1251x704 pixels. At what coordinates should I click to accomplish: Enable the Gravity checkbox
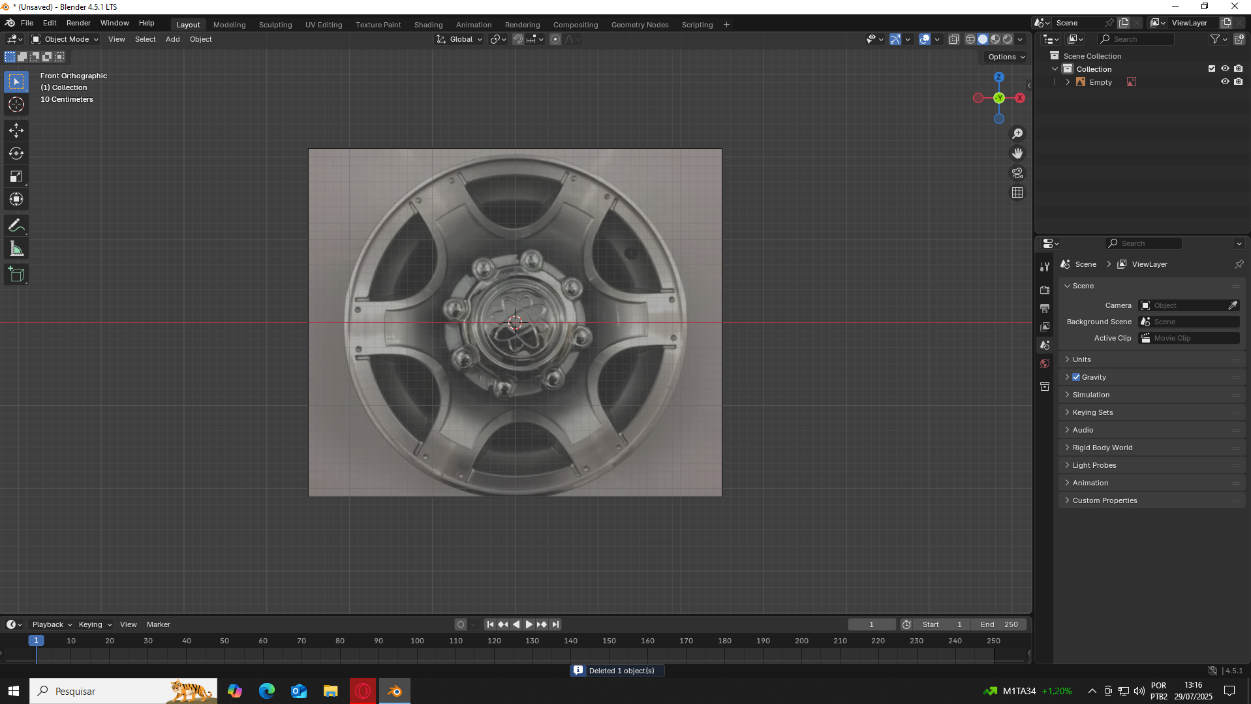1076,377
